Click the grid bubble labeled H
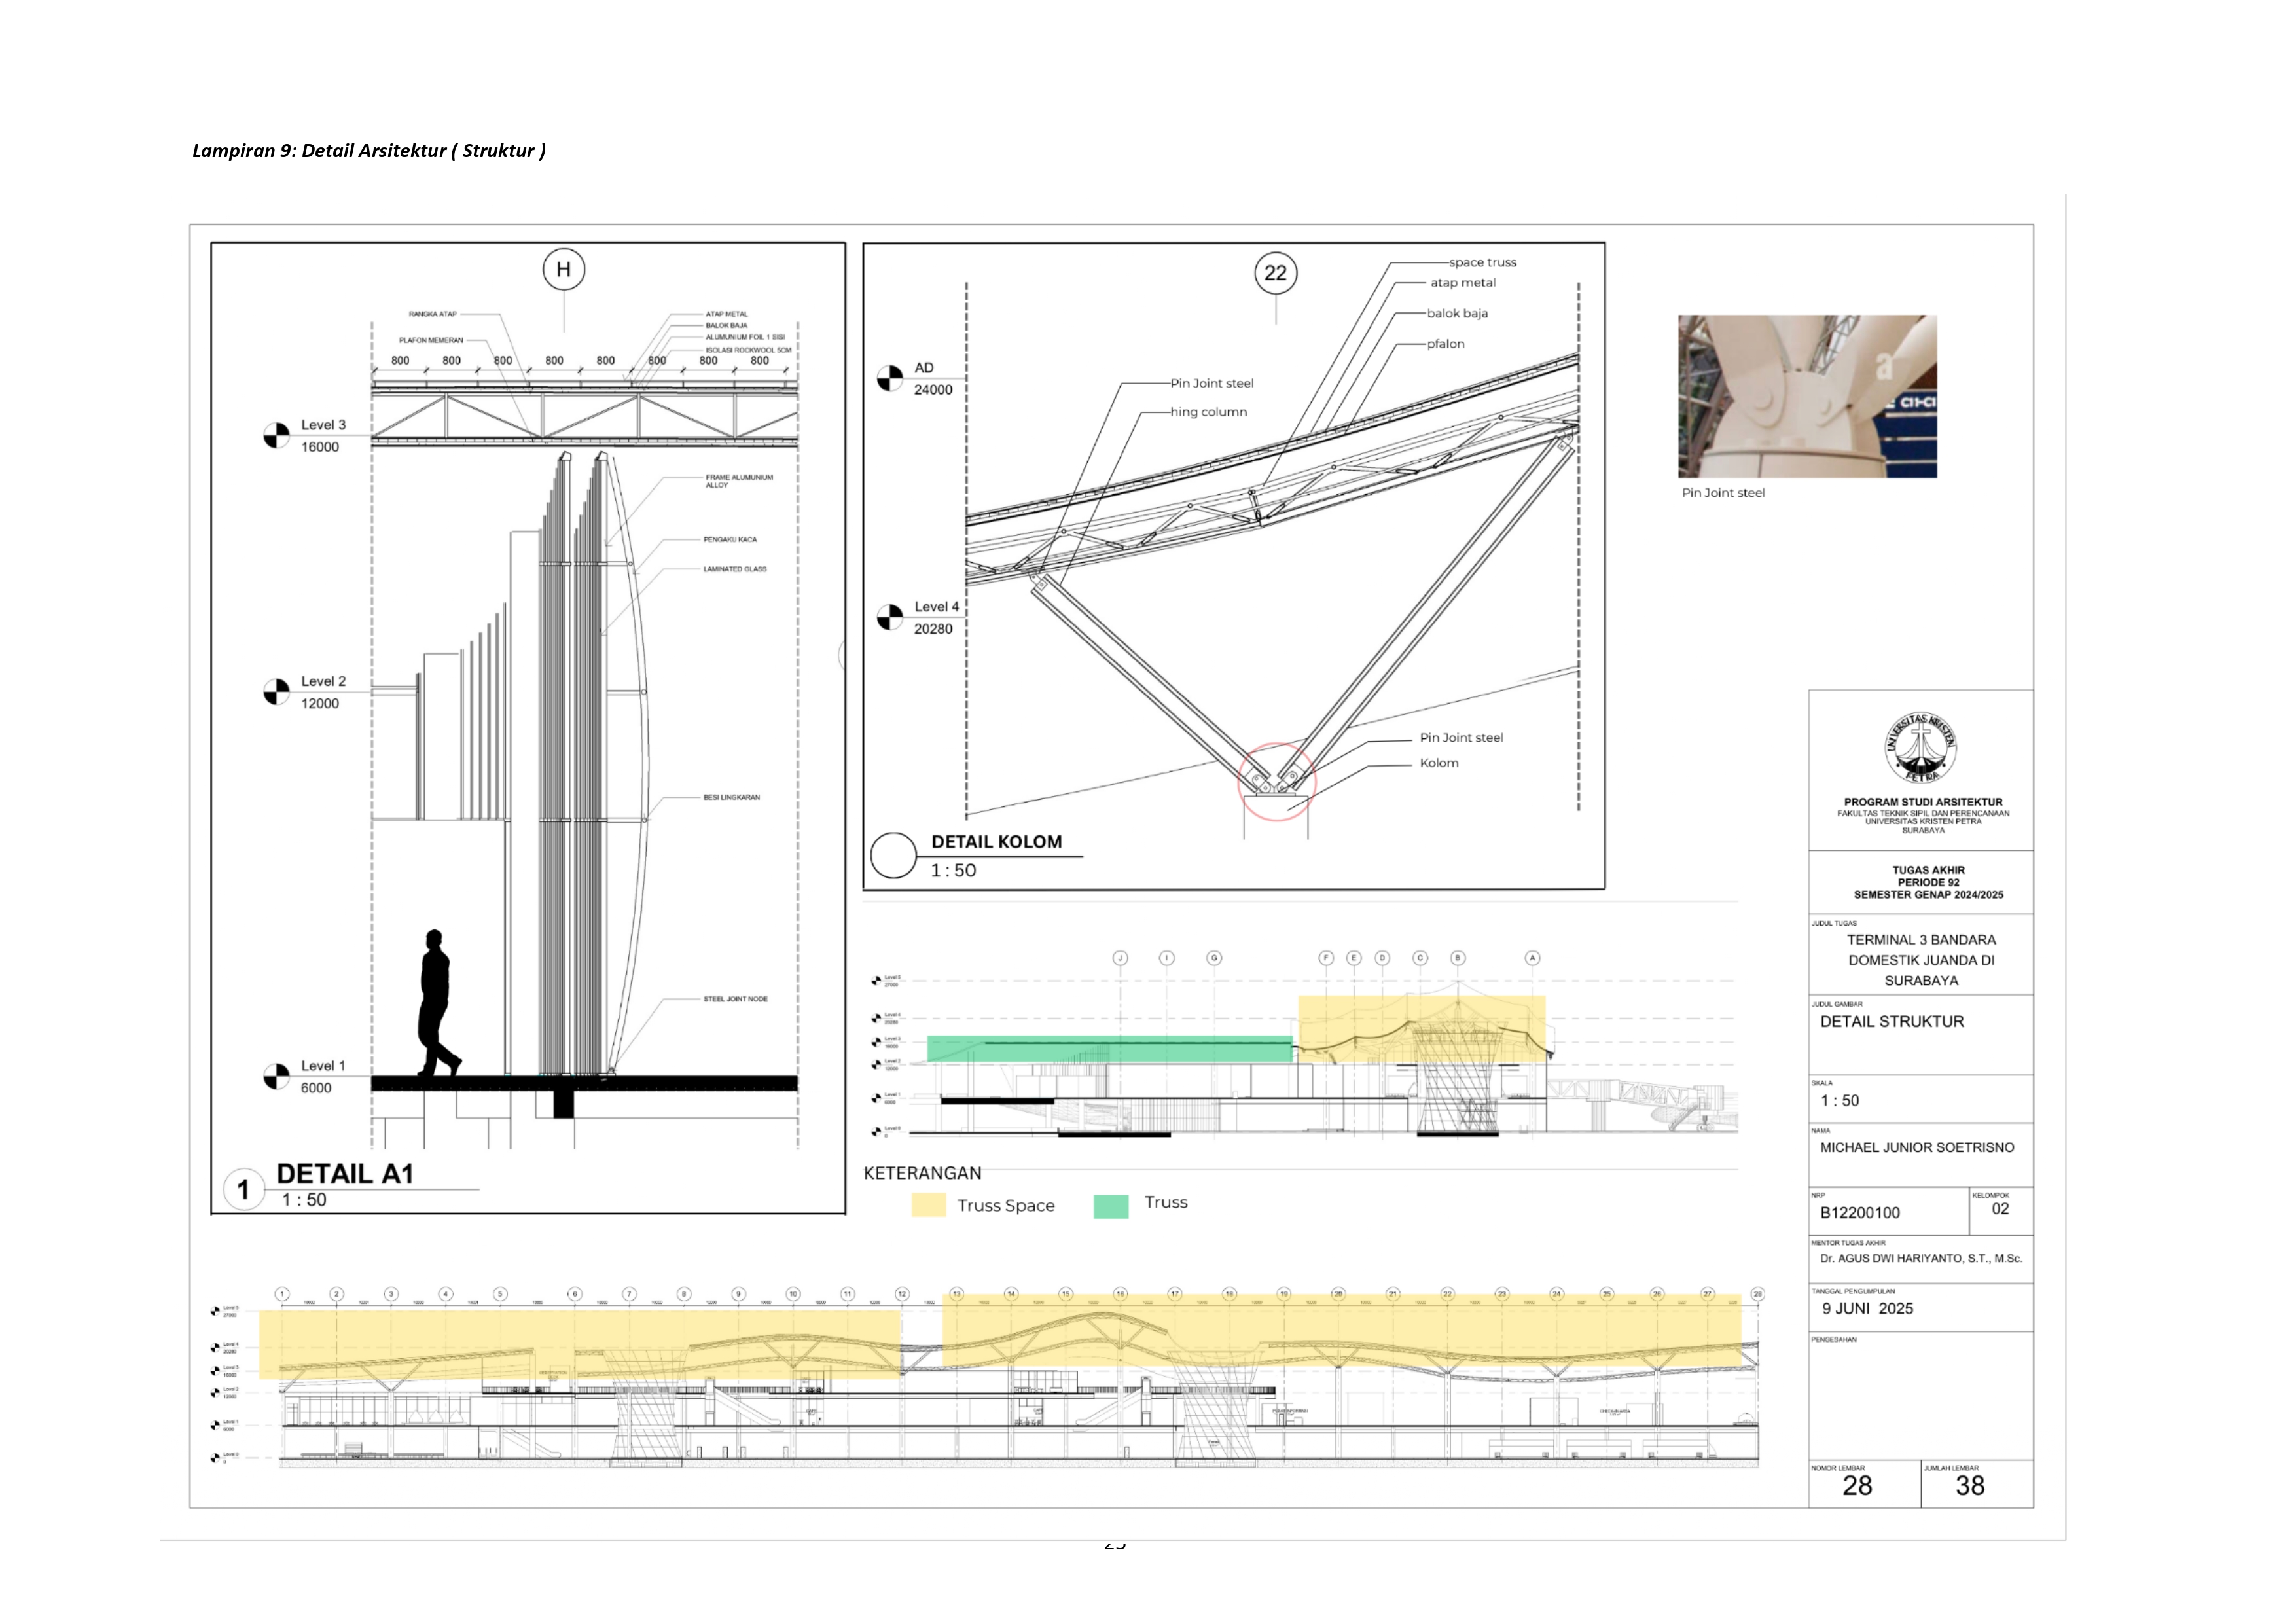This screenshot has width=2296, height=1624. pos(563,269)
